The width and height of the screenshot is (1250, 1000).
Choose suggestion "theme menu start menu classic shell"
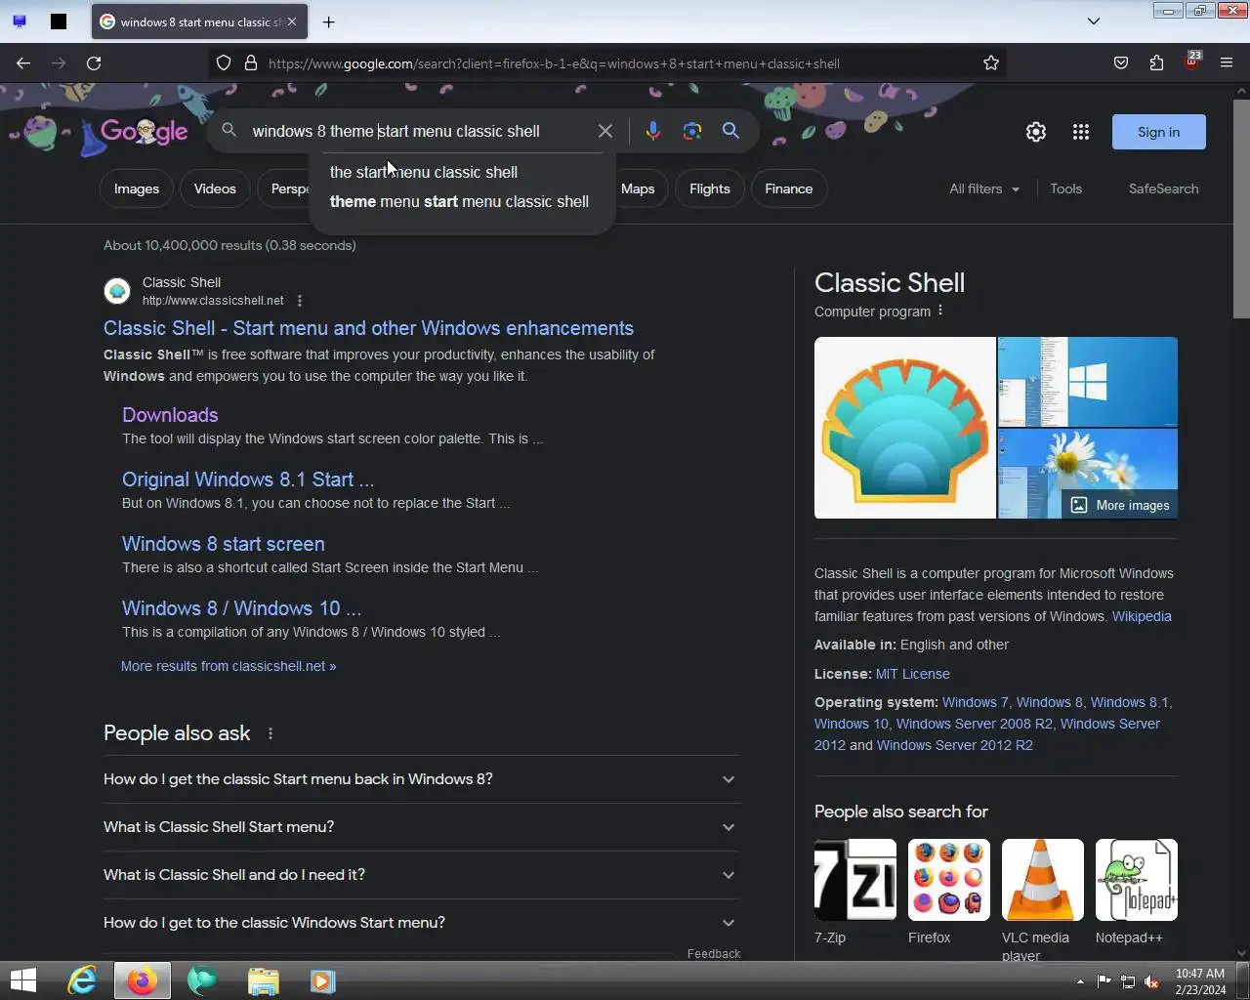[461, 201]
